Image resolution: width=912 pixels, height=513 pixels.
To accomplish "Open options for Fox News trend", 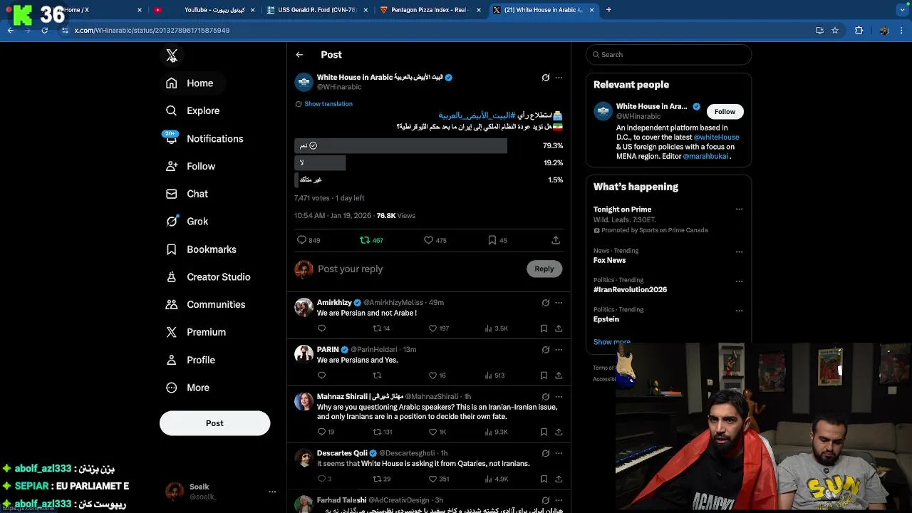I will [739, 252].
